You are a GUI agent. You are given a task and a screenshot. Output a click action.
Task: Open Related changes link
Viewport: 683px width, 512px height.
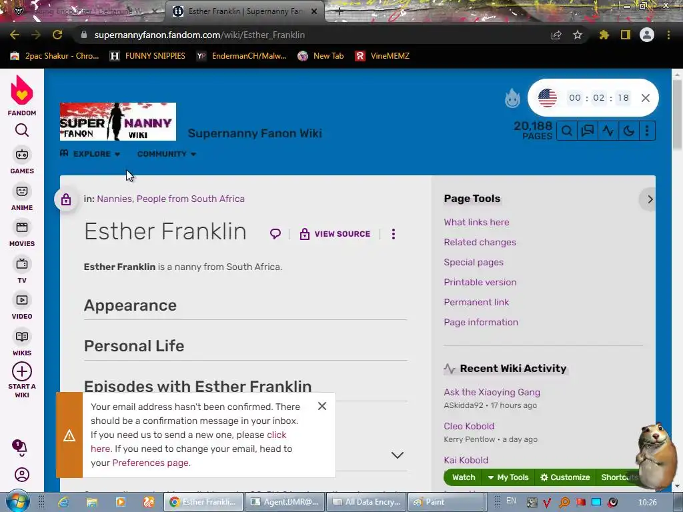pyautogui.click(x=480, y=242)
